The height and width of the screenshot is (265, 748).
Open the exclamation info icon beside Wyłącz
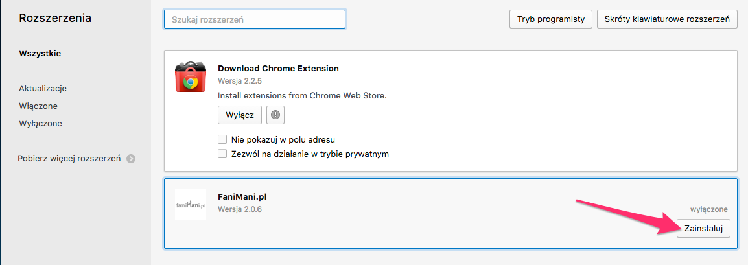pyautogui.click(x=275, y=115)
